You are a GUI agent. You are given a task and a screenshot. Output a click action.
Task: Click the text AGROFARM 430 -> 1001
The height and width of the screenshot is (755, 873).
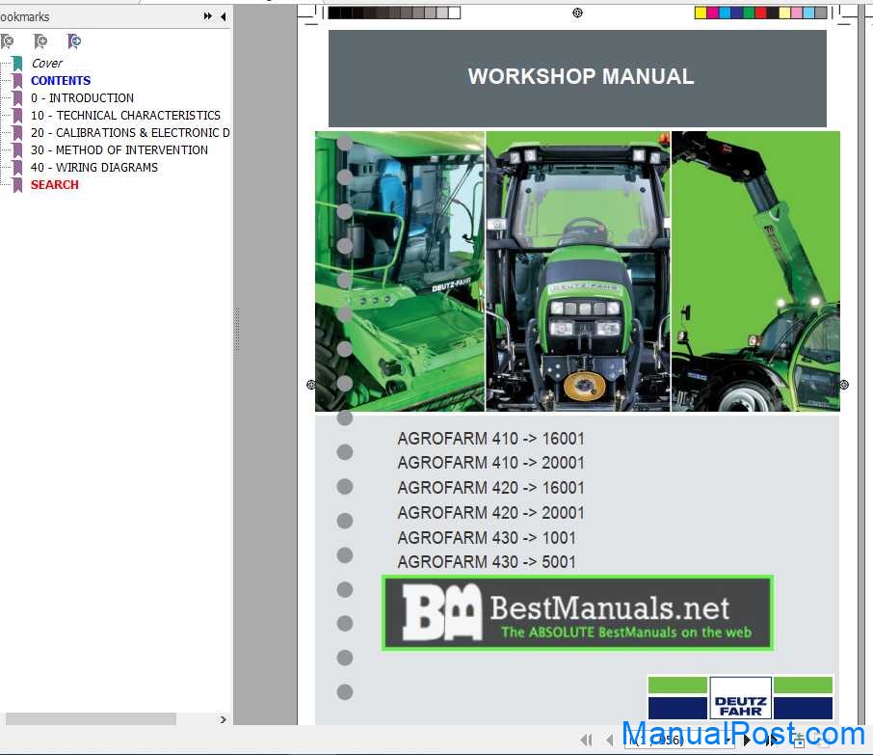pyautogui.click(x=486, y=538)
